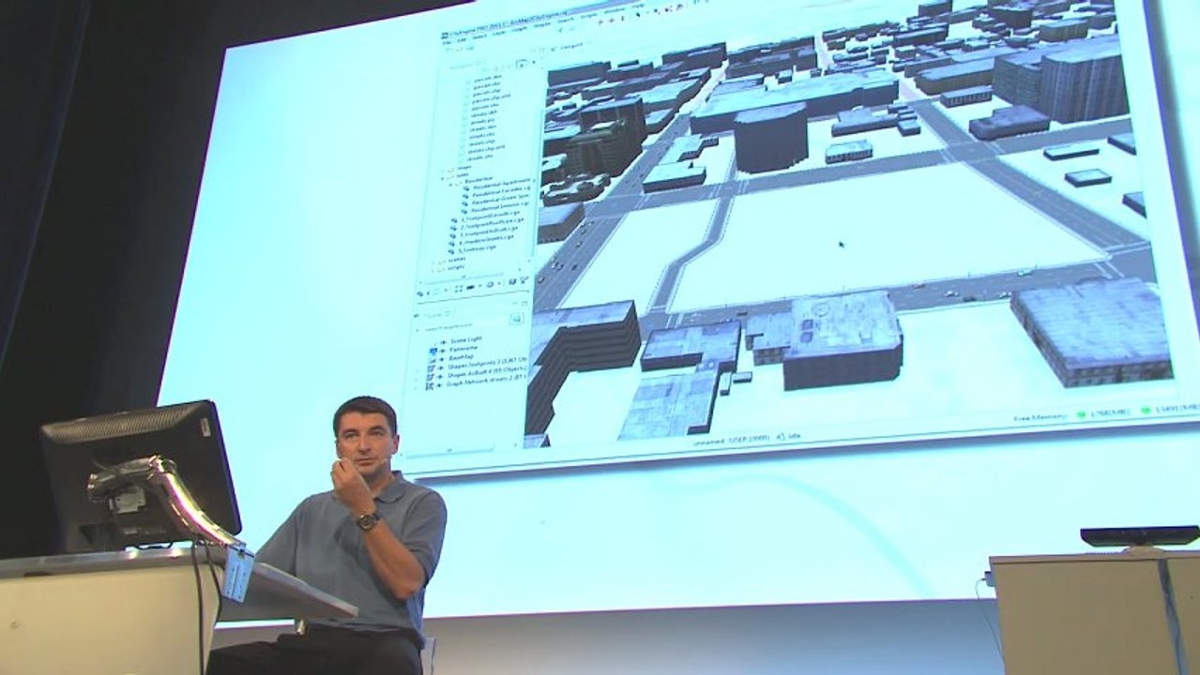The width and height of the screenshot is (1200, 675).
Task: Select 1_FootprintExtrude.cga rule file
Action: (x=490, y=215)
